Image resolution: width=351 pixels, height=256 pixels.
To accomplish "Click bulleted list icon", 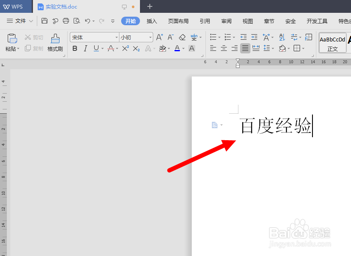I will [213, 37].
